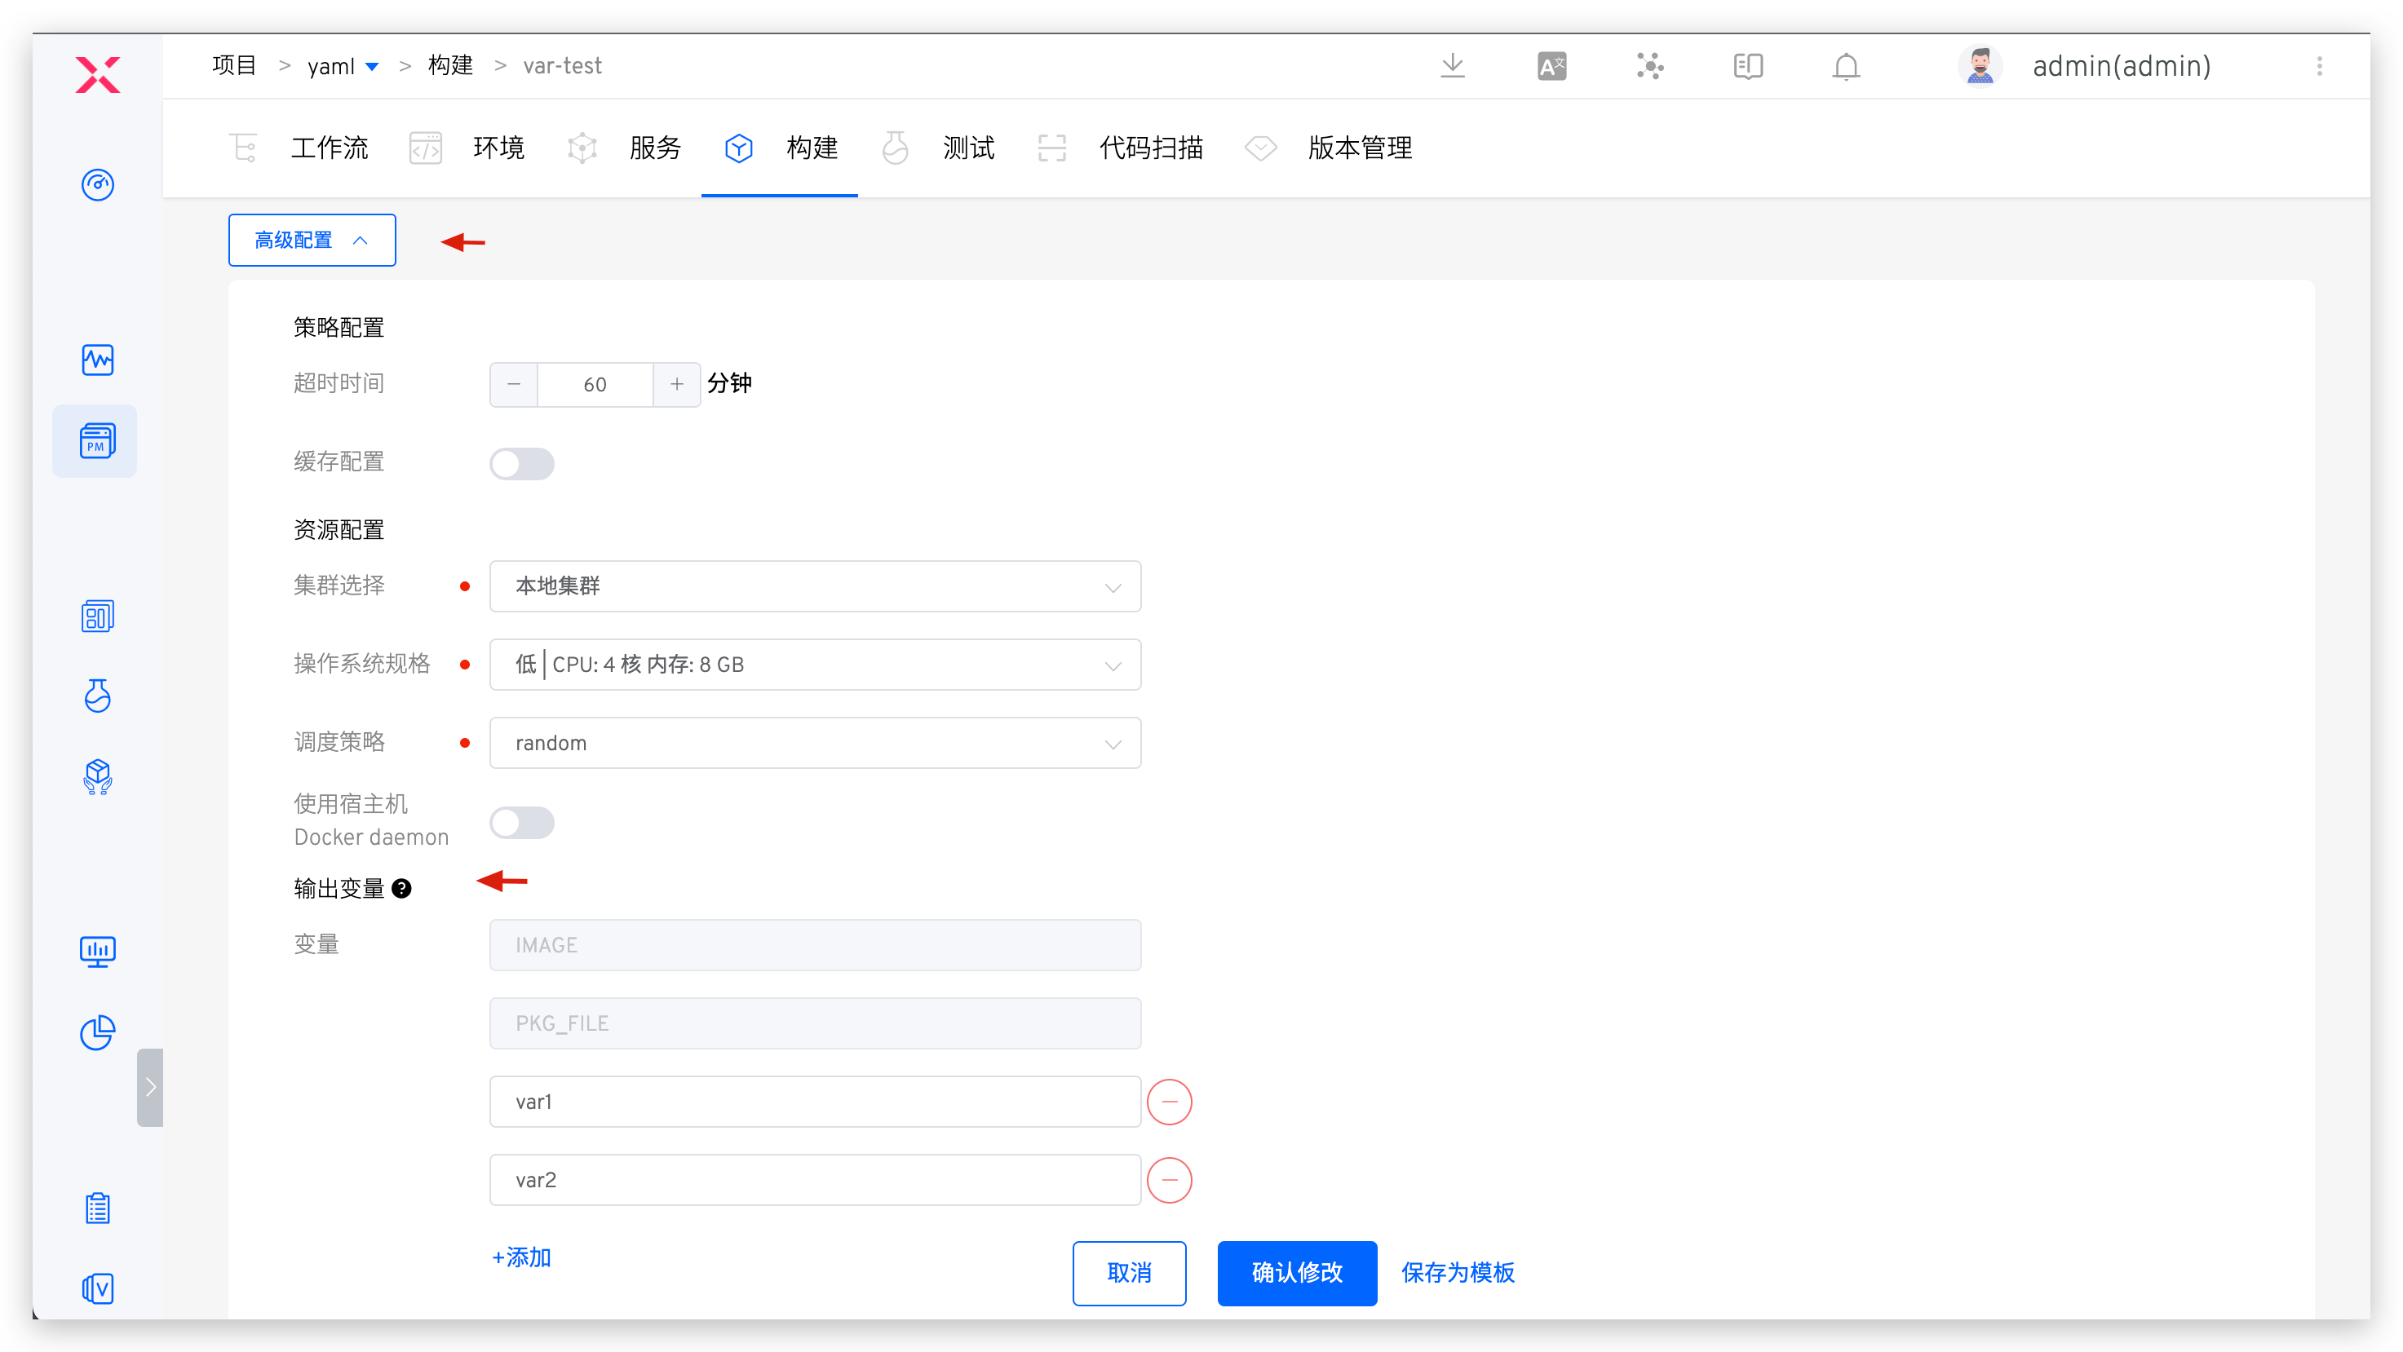This screenshot has height=1352, width=2403.
Task: Select the monitoring waveform icon in sidebar
Action: (x=97, y=360)
